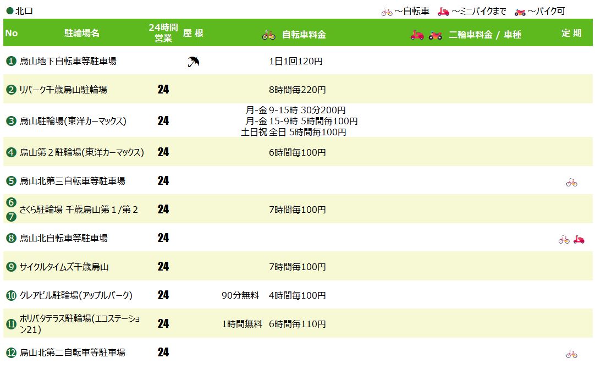Click the umbrella roof icon for 烏山地下自転車等駐車場
Screen dimensions: 595x369
[193, 62]
